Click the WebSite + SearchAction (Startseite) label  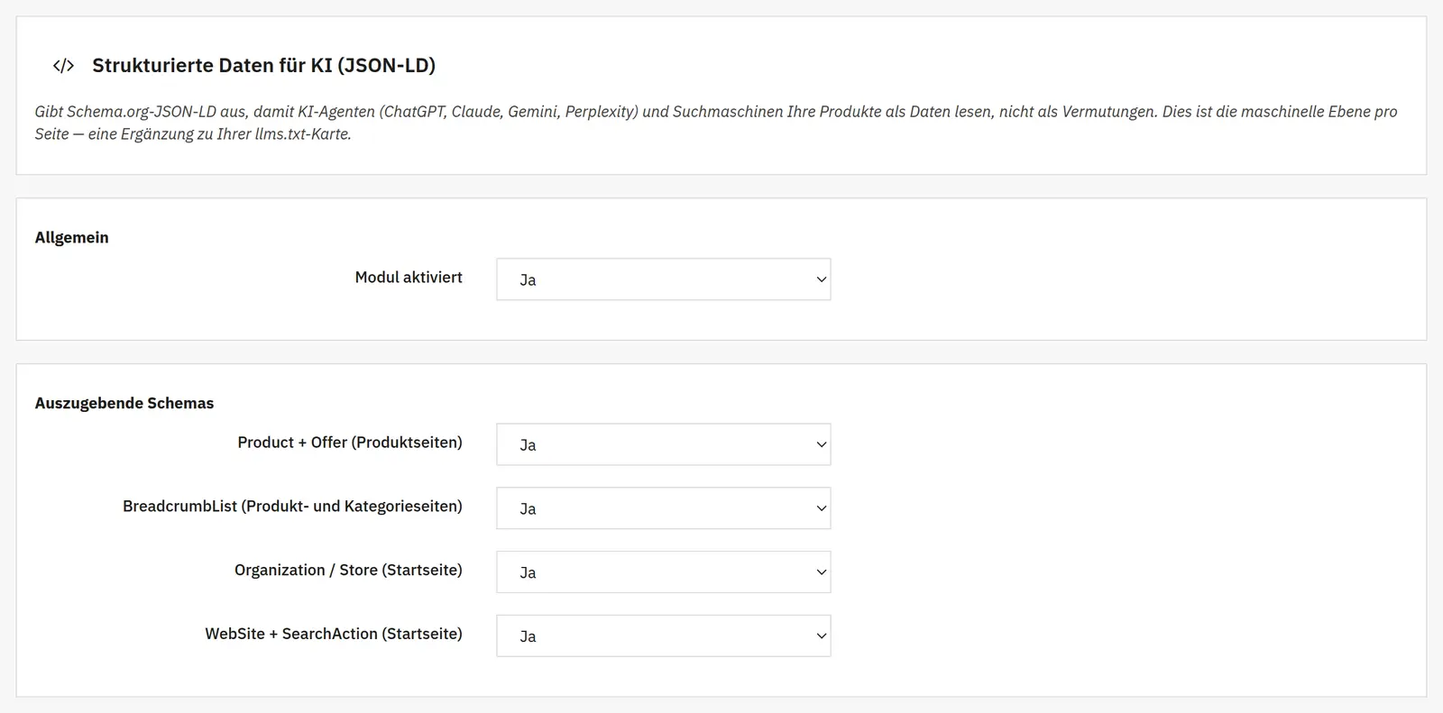tap(334, 635)
